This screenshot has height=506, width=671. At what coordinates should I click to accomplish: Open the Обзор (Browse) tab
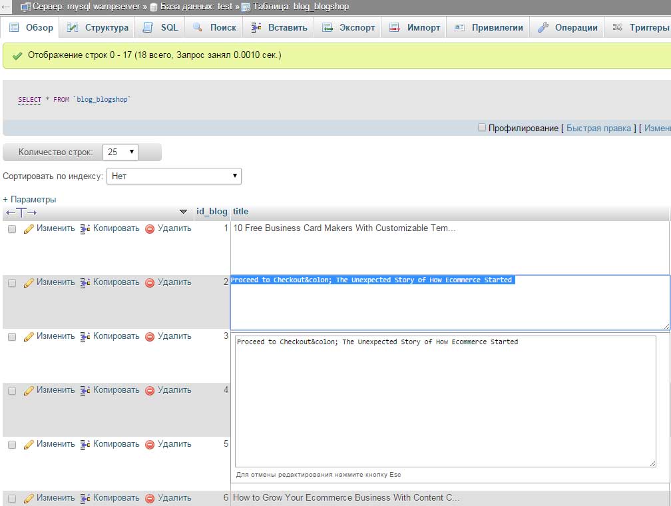pos(31,27)
